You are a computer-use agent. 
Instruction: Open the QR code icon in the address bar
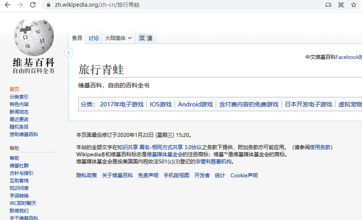pos(341,5)
